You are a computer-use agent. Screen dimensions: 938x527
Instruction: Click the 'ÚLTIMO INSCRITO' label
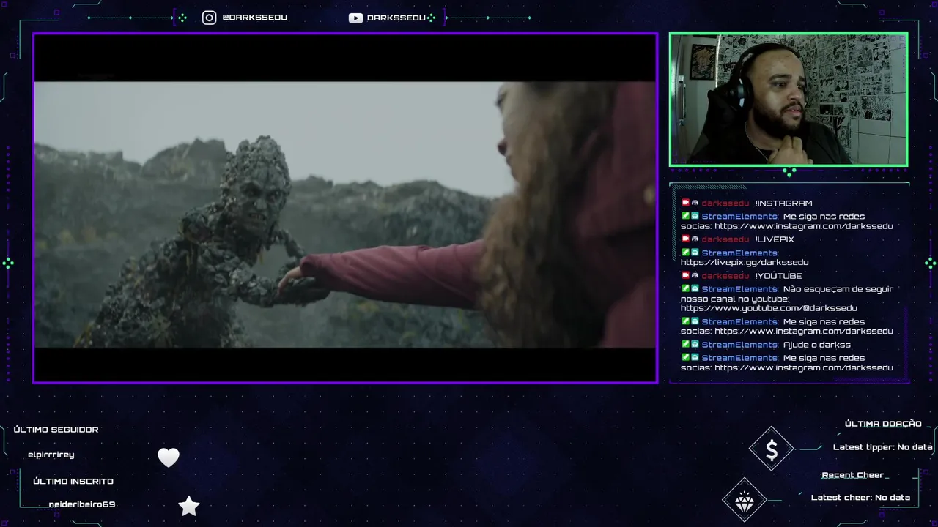(x=73, y=481)
